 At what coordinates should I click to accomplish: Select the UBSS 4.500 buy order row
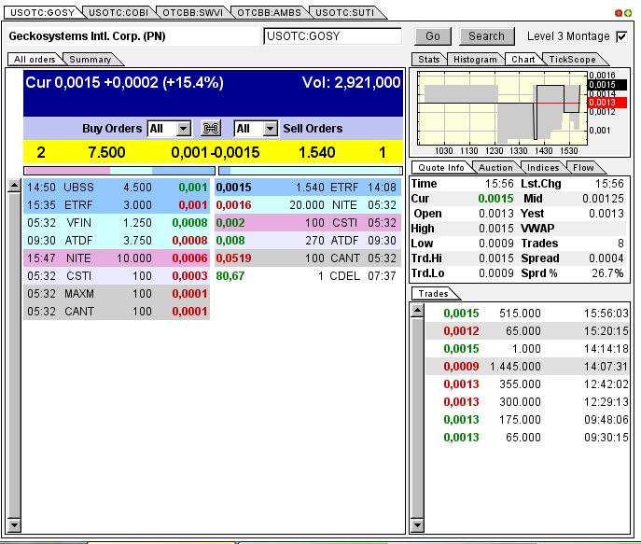coord(117,188)
